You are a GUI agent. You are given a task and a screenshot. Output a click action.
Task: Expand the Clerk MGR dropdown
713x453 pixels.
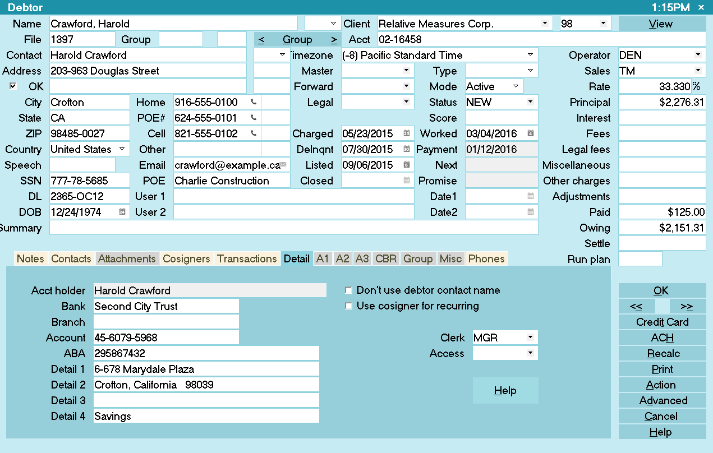coord(530,338)
